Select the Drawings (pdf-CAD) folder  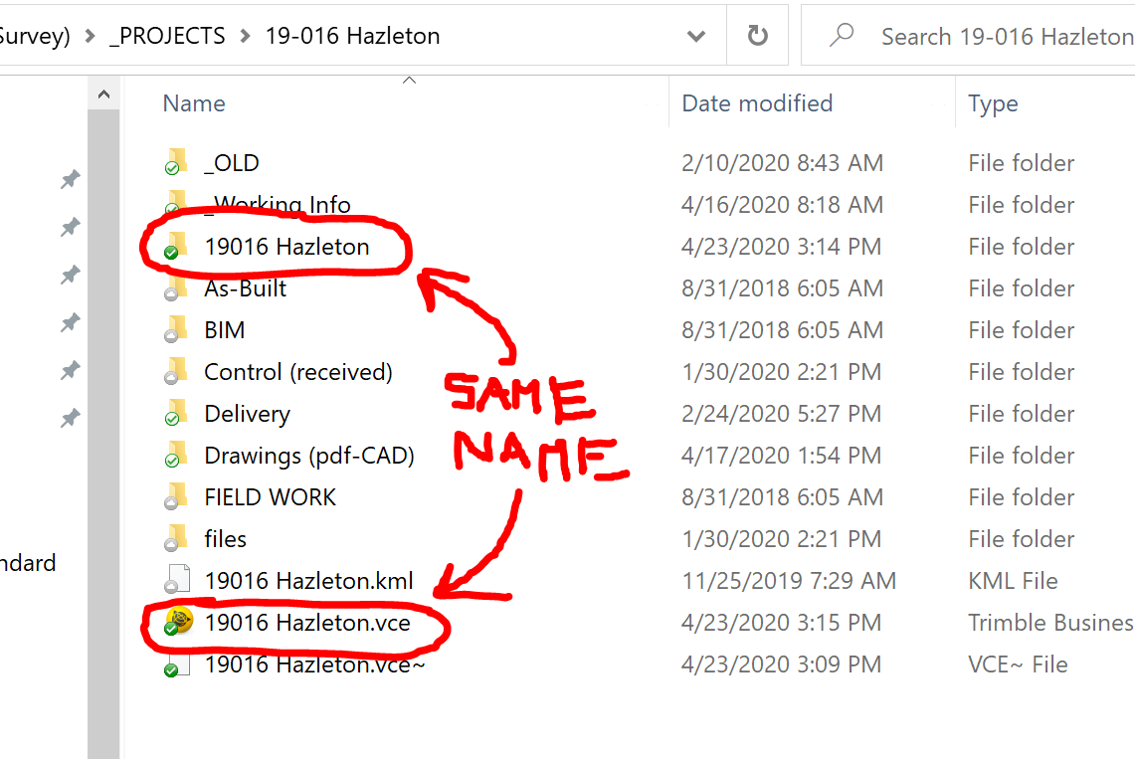tap(308, 456)
